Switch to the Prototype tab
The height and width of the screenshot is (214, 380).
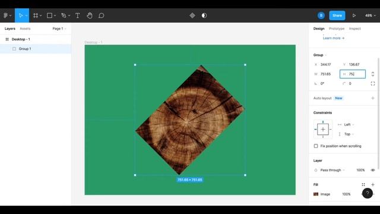[337, 29]
